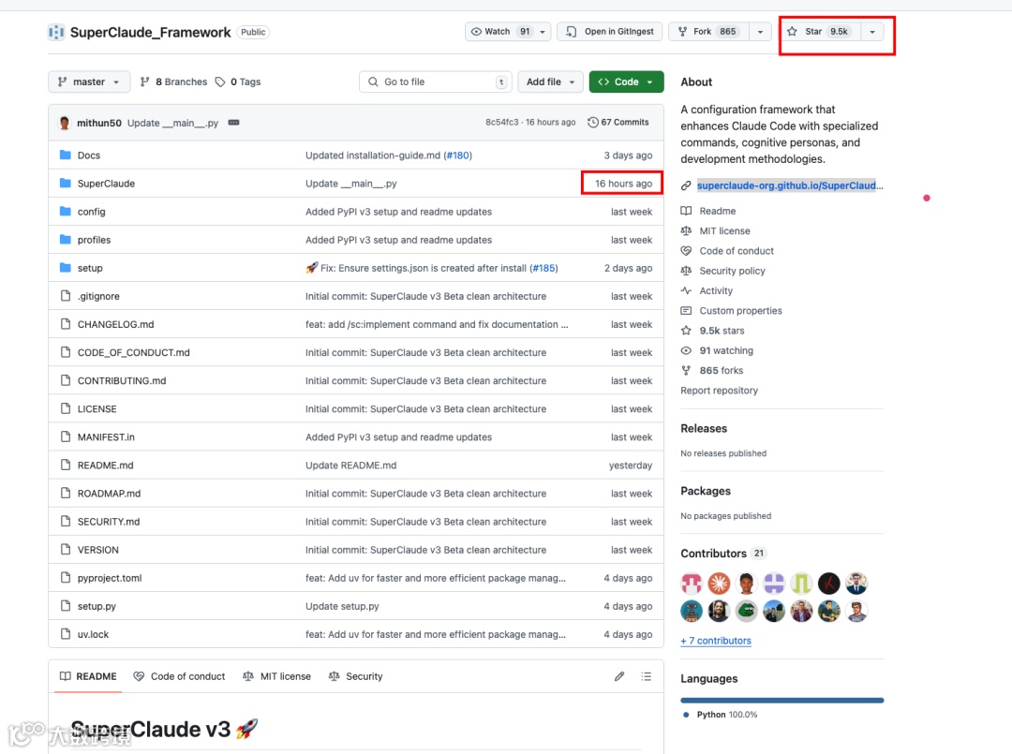The width and height of the screenshot is (1012, 754).
Task: Open SECURITY.md file
Action: coord(109,522)
